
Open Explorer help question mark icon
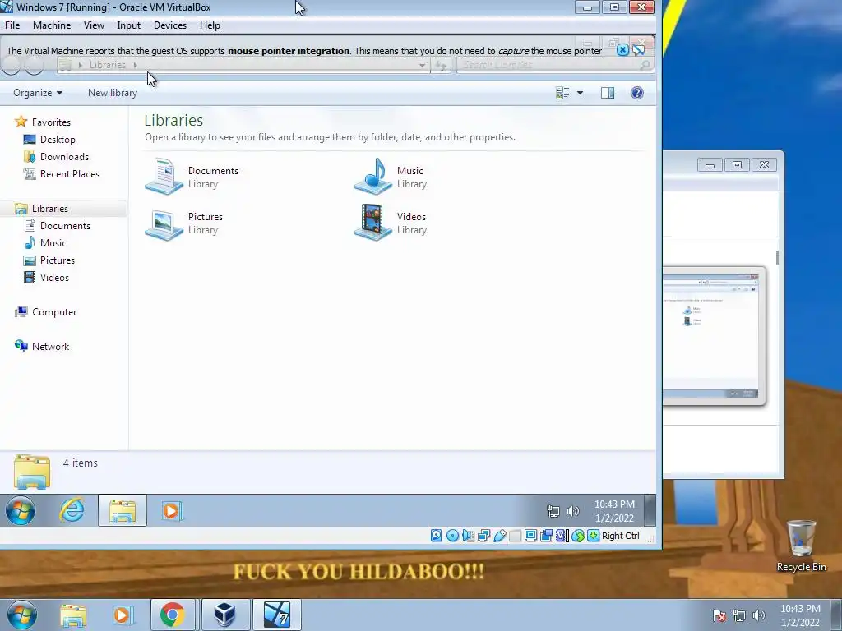click(637, 93)
